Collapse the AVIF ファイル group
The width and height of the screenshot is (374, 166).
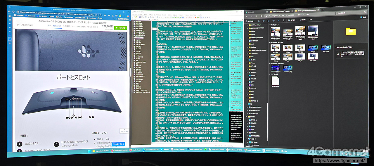270,25
